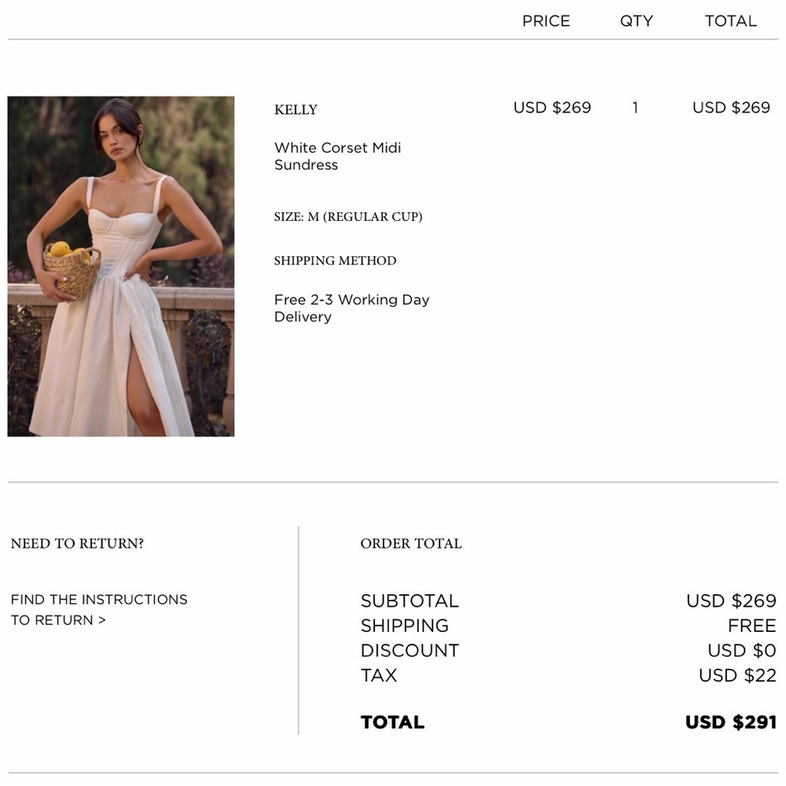The width and height of the screenshot is (786, 786).
Task: Select the KELLY product name
Action: pyautogui.click(x=296, y=110)
